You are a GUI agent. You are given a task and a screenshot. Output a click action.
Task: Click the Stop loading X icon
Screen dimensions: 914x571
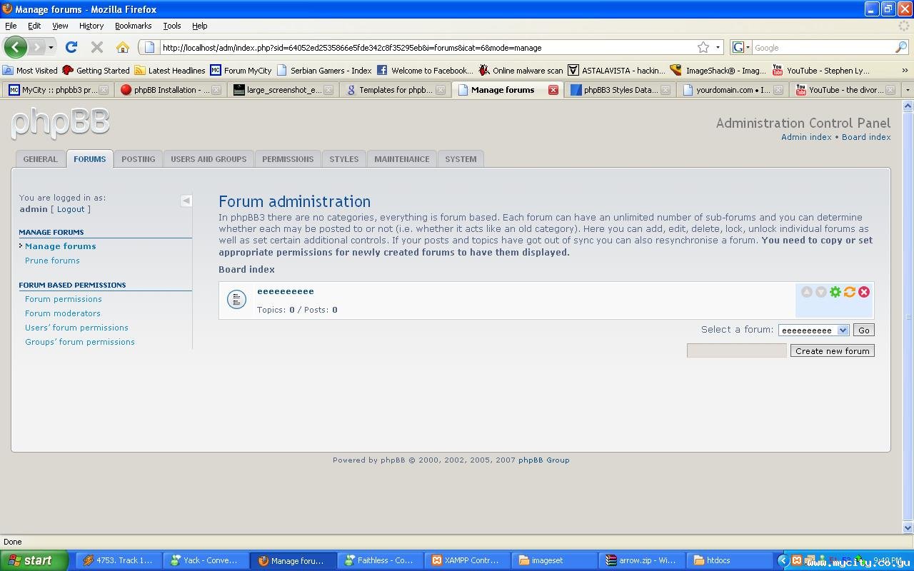tap(97, 47)
